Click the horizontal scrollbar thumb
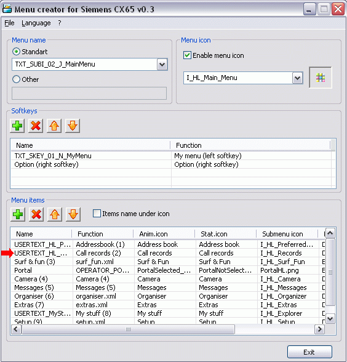347x362 pixels. 128,329
